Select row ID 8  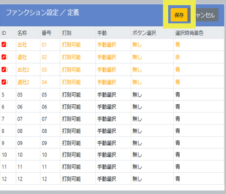(x=3, y=131)
